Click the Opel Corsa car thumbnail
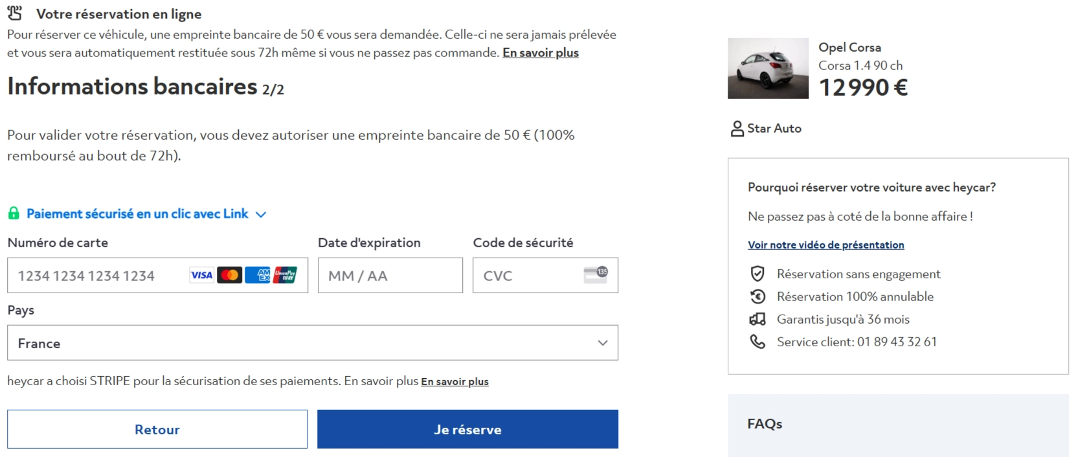Image resolution: width=1076 pixels, height=457 pixels. (768, 69)
